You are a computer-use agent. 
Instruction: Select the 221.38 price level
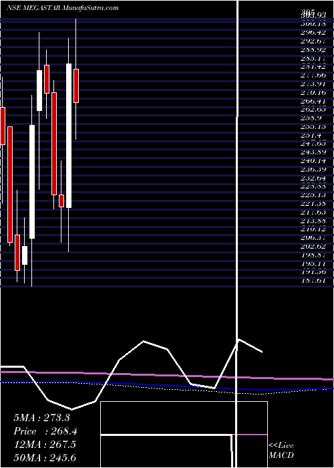coord(313,204)
